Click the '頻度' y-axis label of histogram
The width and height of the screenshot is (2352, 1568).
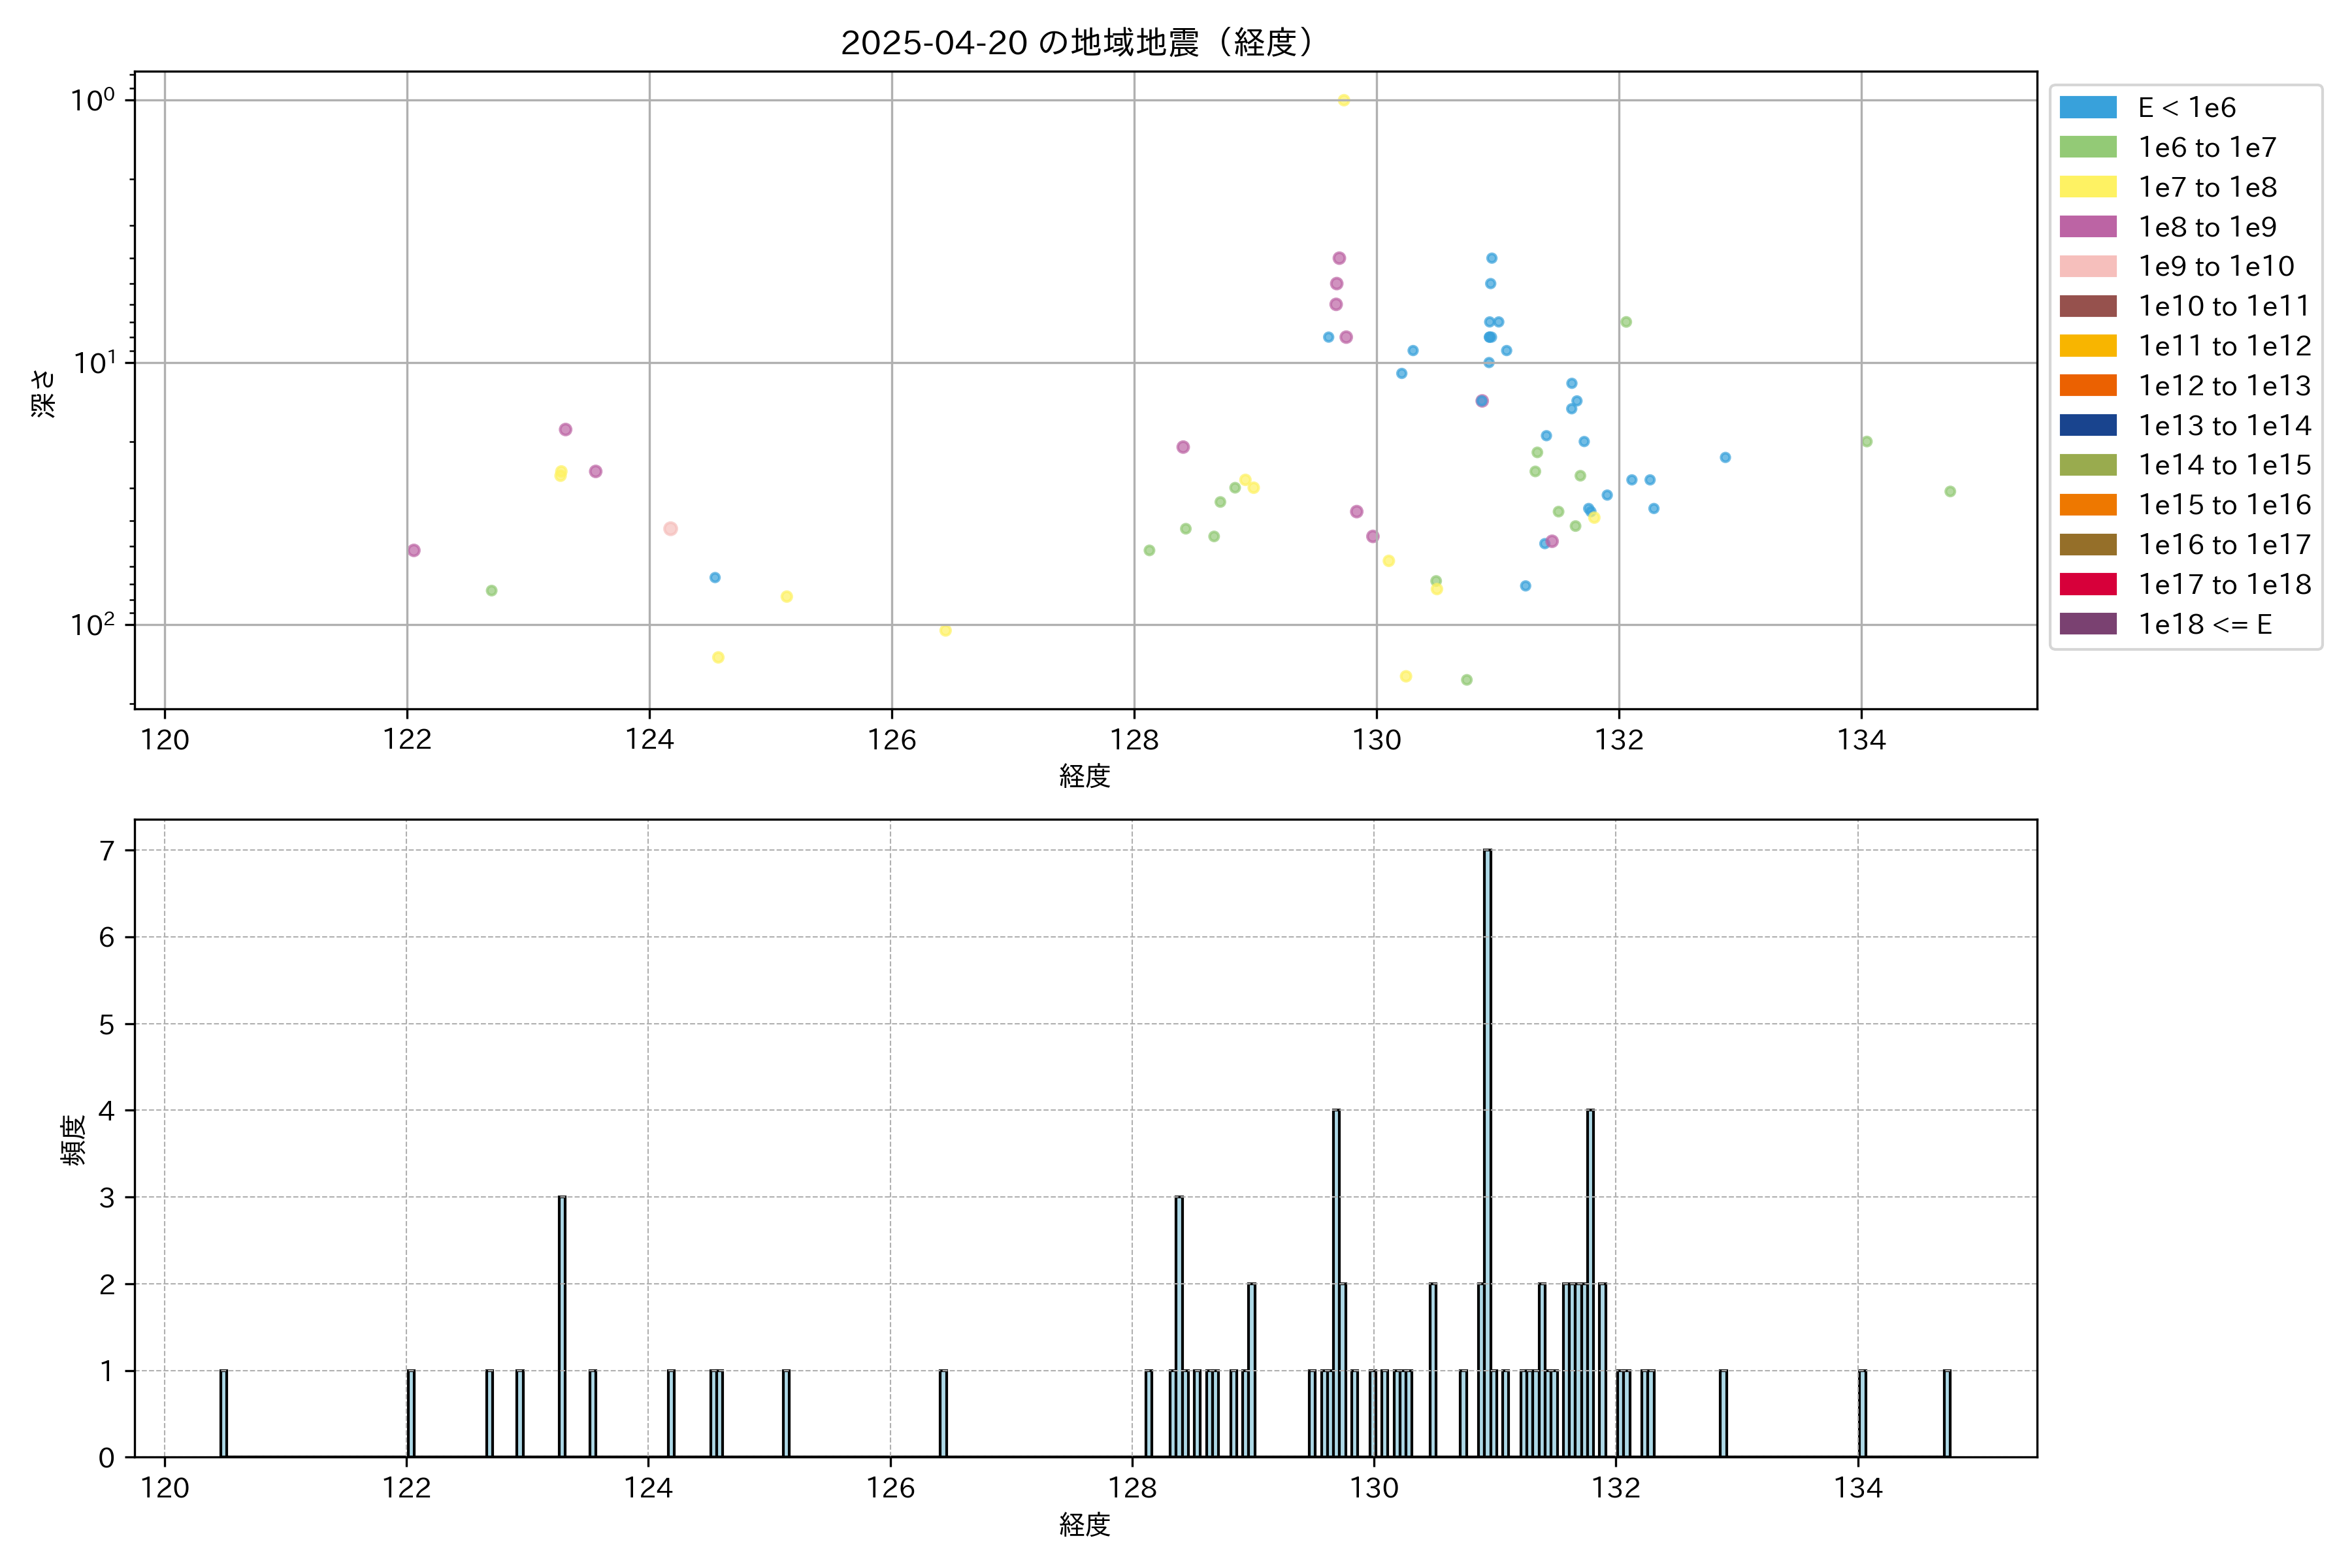tap(73, 1139)
